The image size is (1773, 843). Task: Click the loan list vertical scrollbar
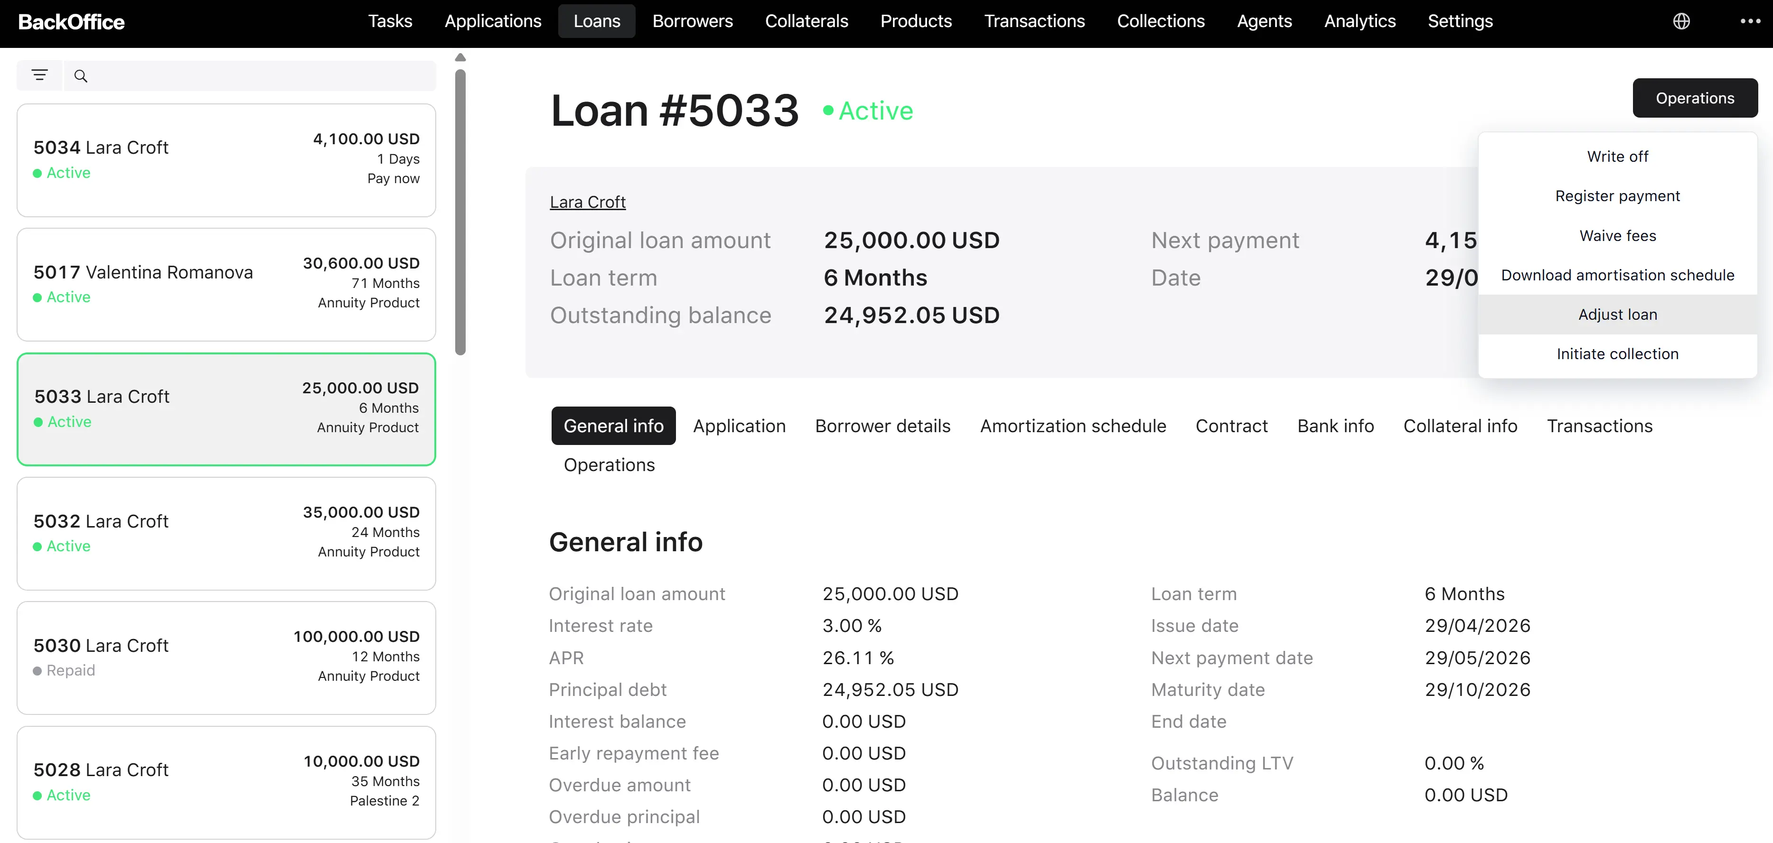pos(460,213)
